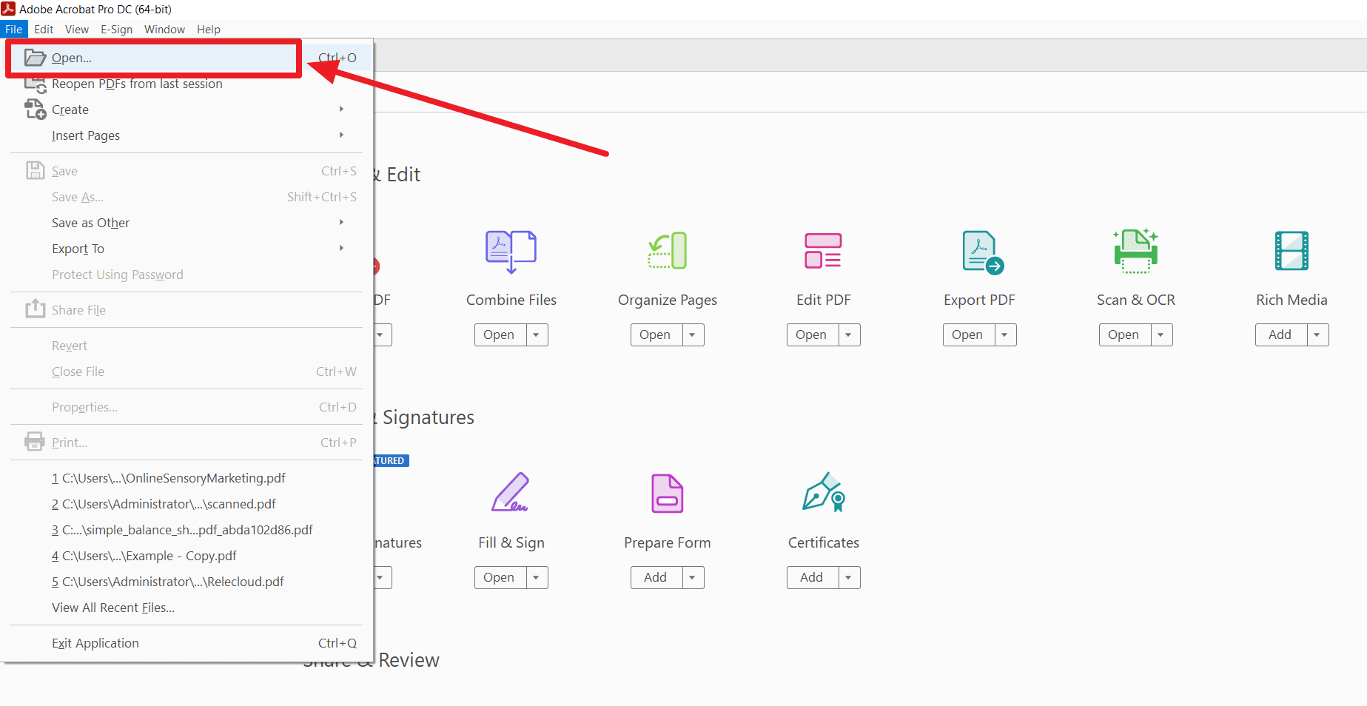Screen dimensions: 1367x706
Task: Click Open button under Organize Pages
Action: [656, 334]
